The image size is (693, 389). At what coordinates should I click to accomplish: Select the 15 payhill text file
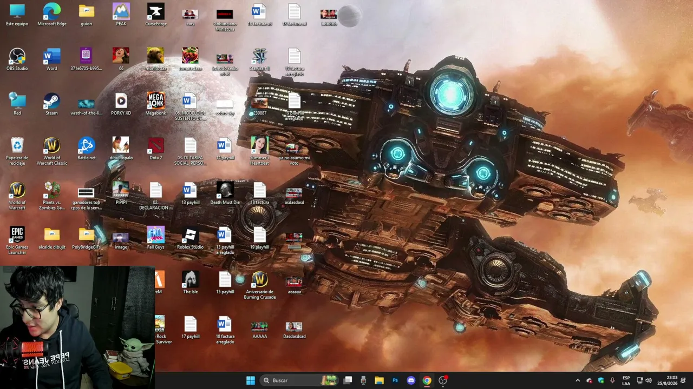(225, 283)
